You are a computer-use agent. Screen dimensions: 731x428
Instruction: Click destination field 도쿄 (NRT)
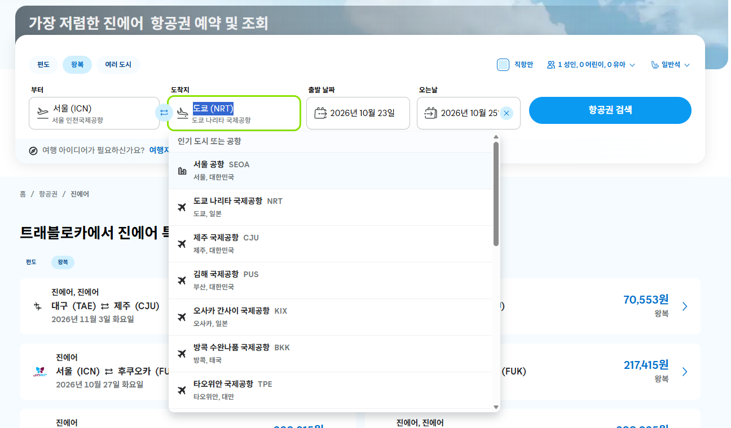234,113
